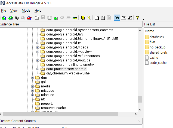
Task: Select databases folder in File List
Action: tap(157, 37)
